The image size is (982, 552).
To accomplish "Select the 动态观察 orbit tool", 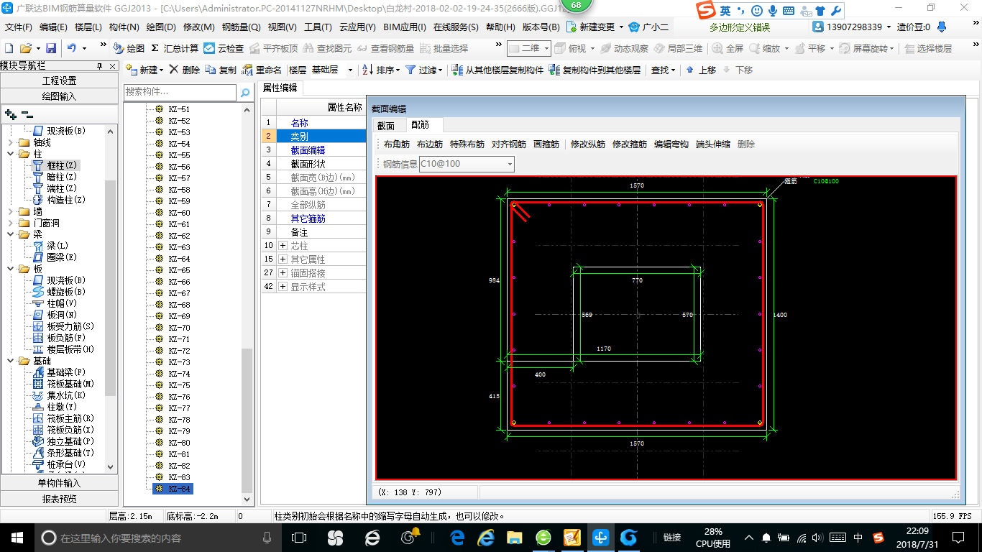I will coord(624,48).
